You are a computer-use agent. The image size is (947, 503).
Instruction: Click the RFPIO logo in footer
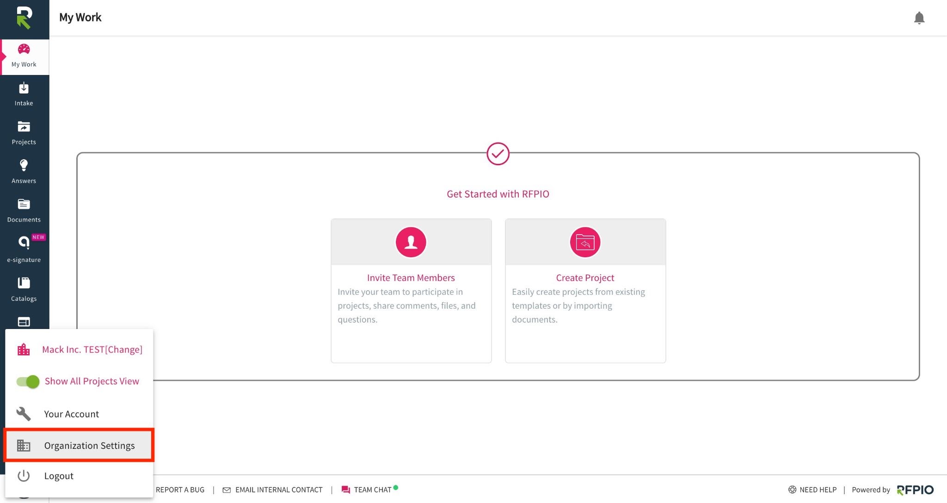point(915,490)
